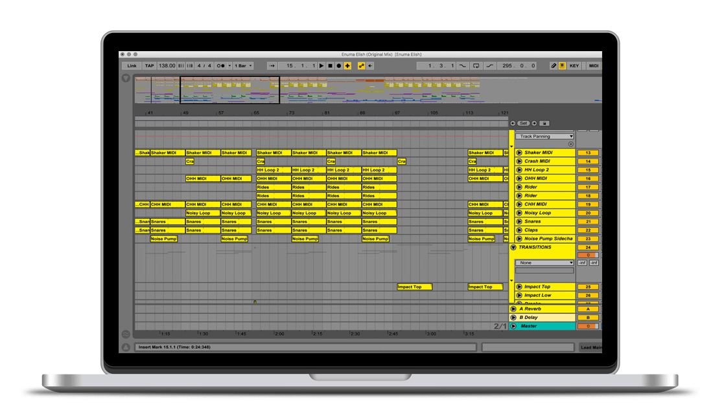The image size is (713, 414).
Task: Click the arrangement overview selection box
Action: click(x=229, y=90)
